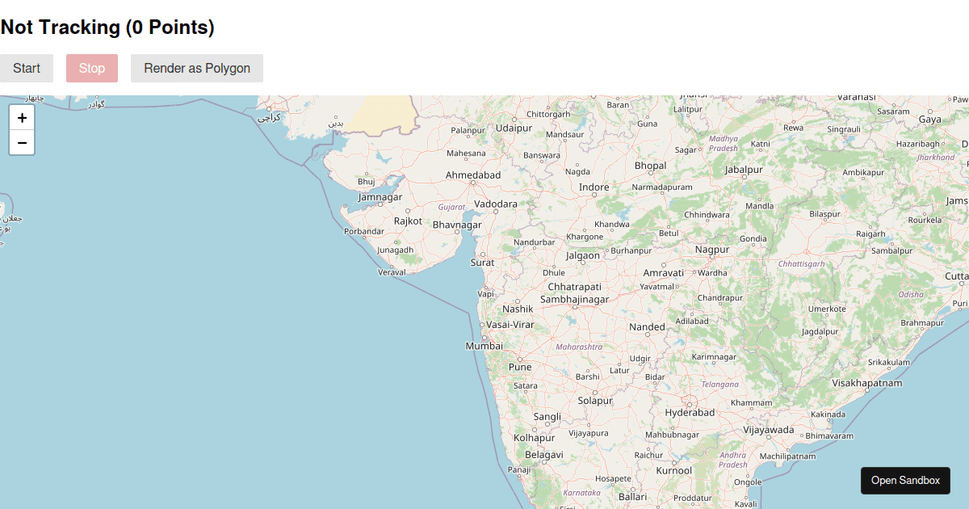Screen dimensions: 969x509
Task: Click the Surat city label
Action: (x=483, y=263)
